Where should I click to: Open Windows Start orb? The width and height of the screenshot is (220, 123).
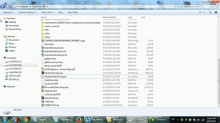point(4,120)
